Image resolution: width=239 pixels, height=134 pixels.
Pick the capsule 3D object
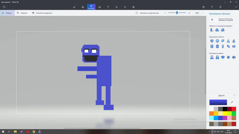click(223, 46)
